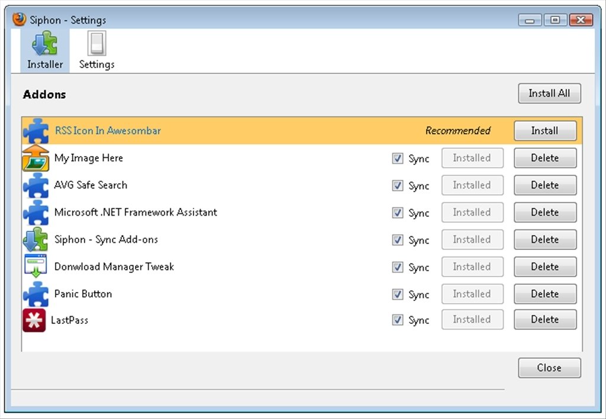The width and height of the screenshot is (606, 419).
Task: Click the LastPass red asterisk icon
Action: [34, 320]
